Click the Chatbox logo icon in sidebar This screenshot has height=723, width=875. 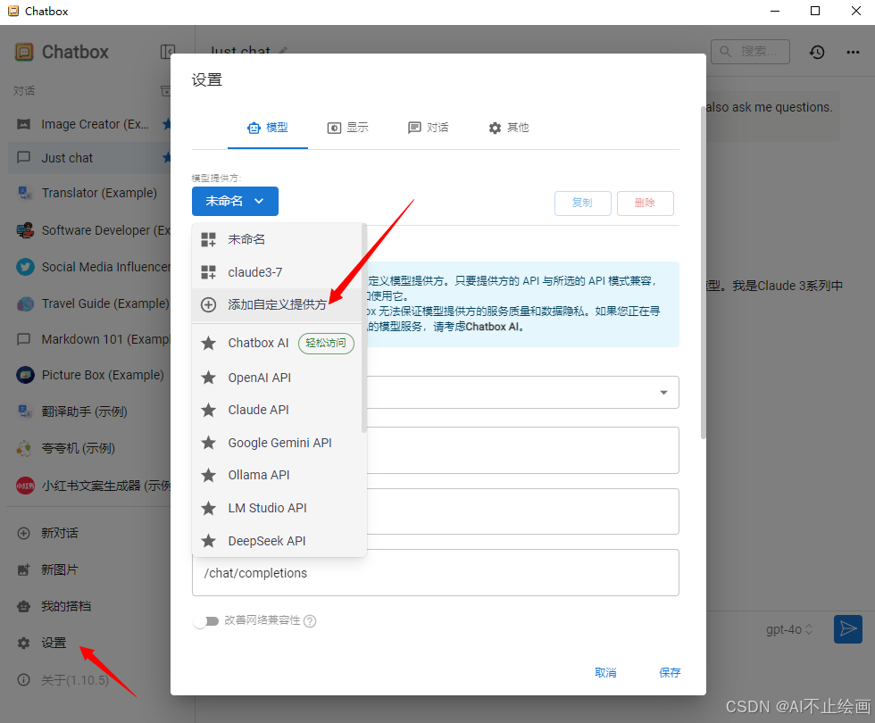click(x=24, y=52)
